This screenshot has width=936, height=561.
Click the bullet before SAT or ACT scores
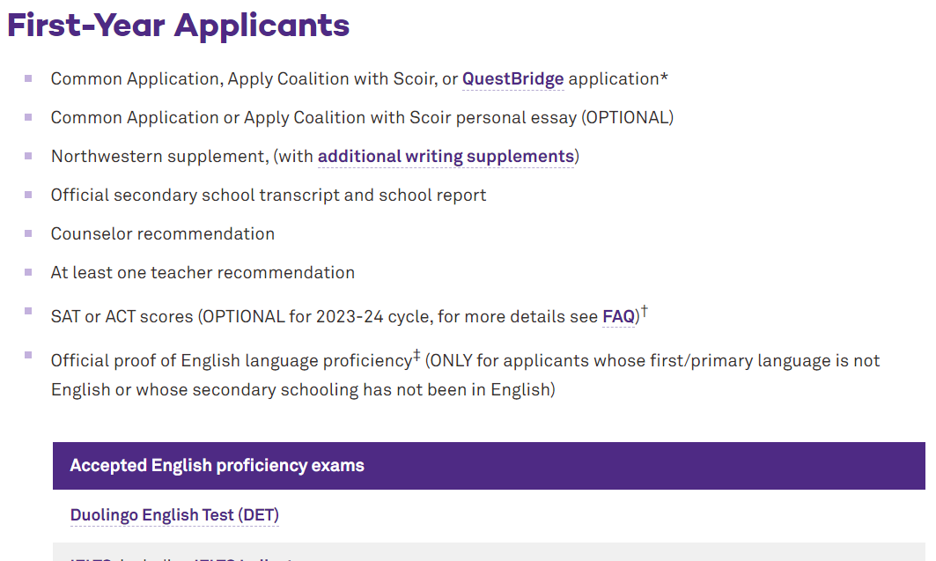coord(28,312)
